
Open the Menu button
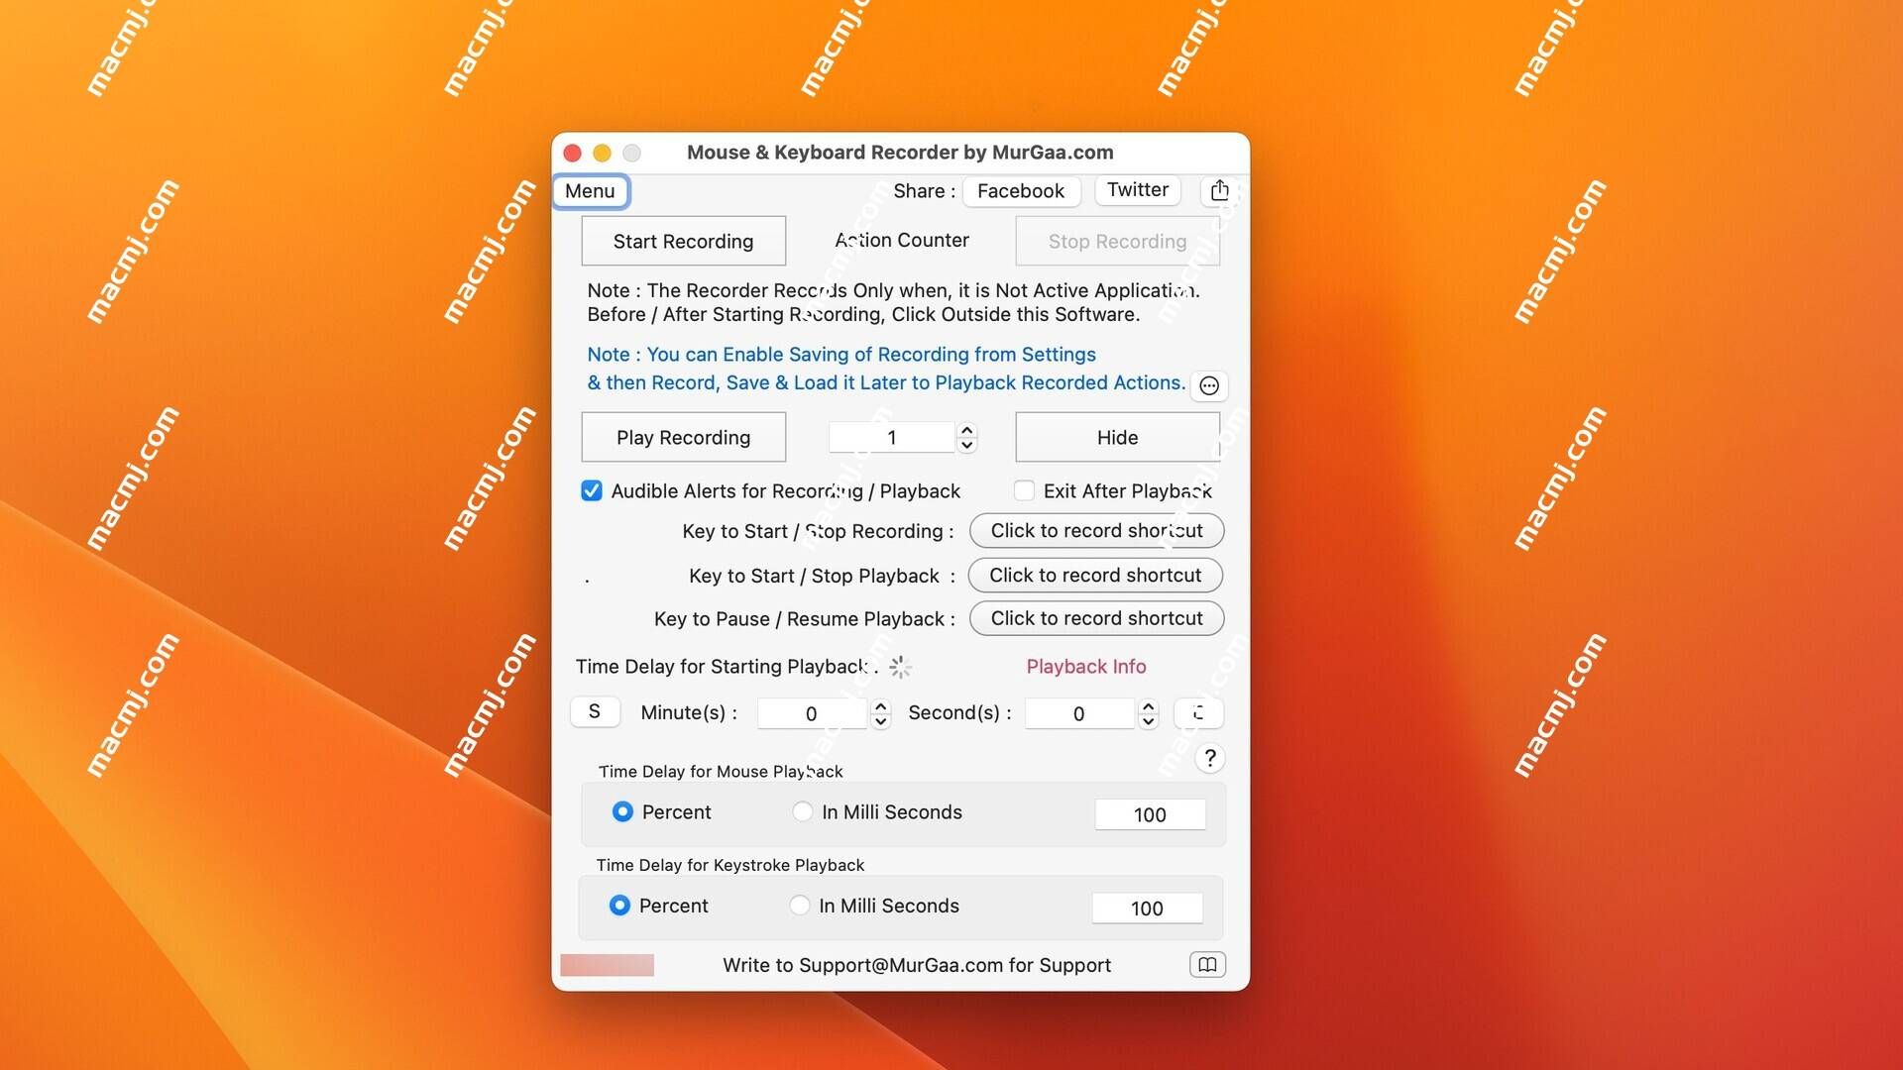(591, 191)
